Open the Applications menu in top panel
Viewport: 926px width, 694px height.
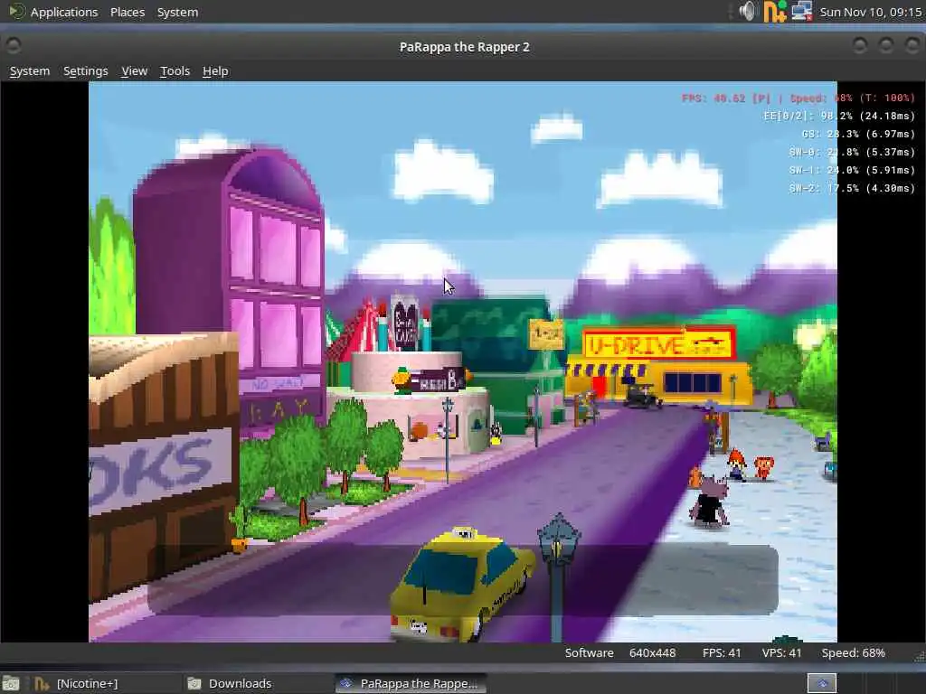click(x=64, y=12)
